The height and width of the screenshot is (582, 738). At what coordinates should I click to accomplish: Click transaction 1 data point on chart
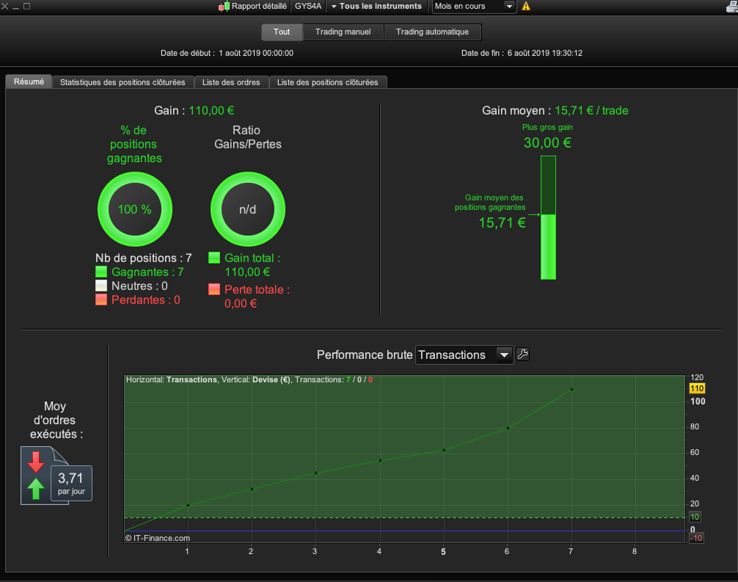tap(189, 505)
